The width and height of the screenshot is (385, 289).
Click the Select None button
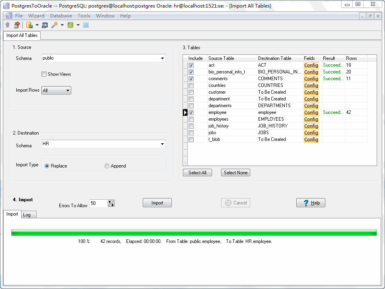pos(236,173)
